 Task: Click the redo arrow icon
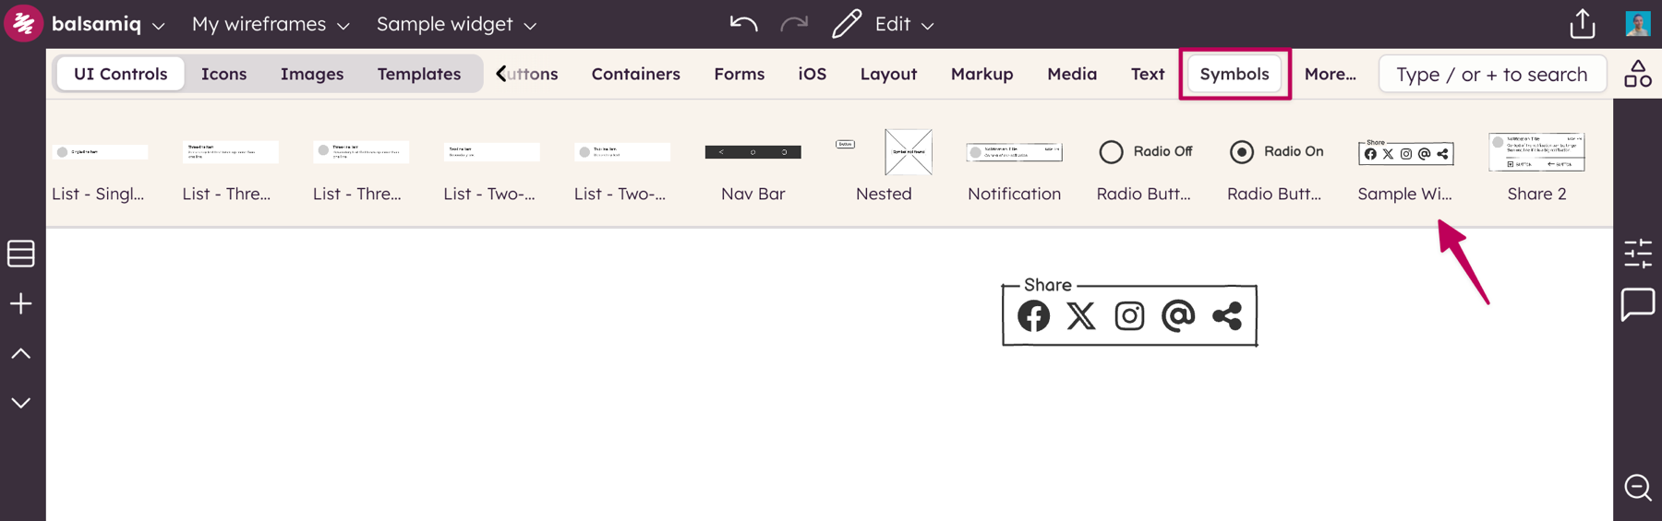[x=793, y=24]
